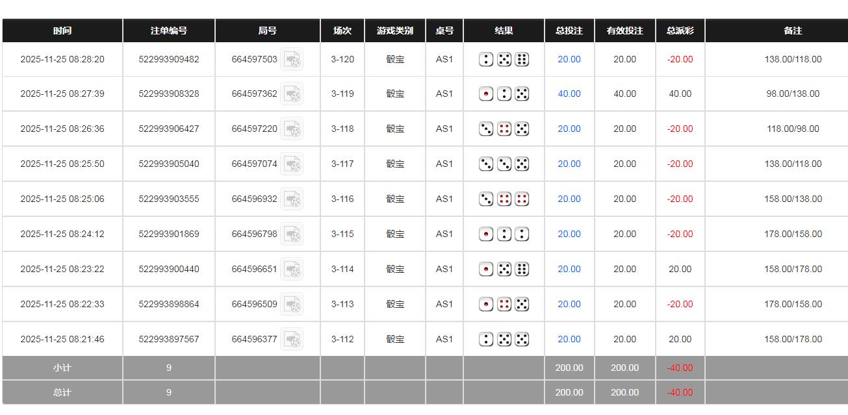Click replay video icon for round 664597220
Image resolution: width=848 pixels, height=415 pixels.
pyautogui.click(x=292, y=129)
